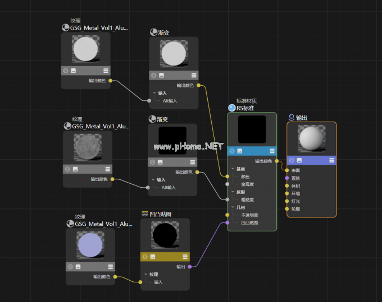This screenshot has width=382, height=302.
Task: Click Alt输入 port on black-preview 渐变 node
Action: click(148, 187)
